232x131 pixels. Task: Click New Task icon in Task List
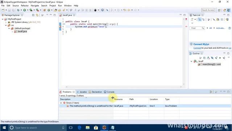[x=192, y=19]
